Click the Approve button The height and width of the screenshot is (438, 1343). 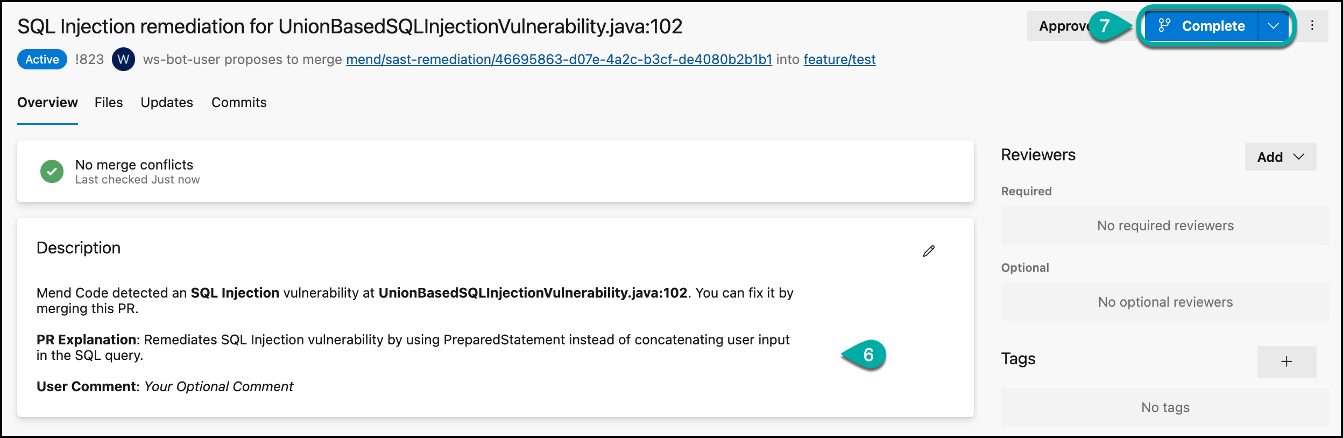[1060, 26]
